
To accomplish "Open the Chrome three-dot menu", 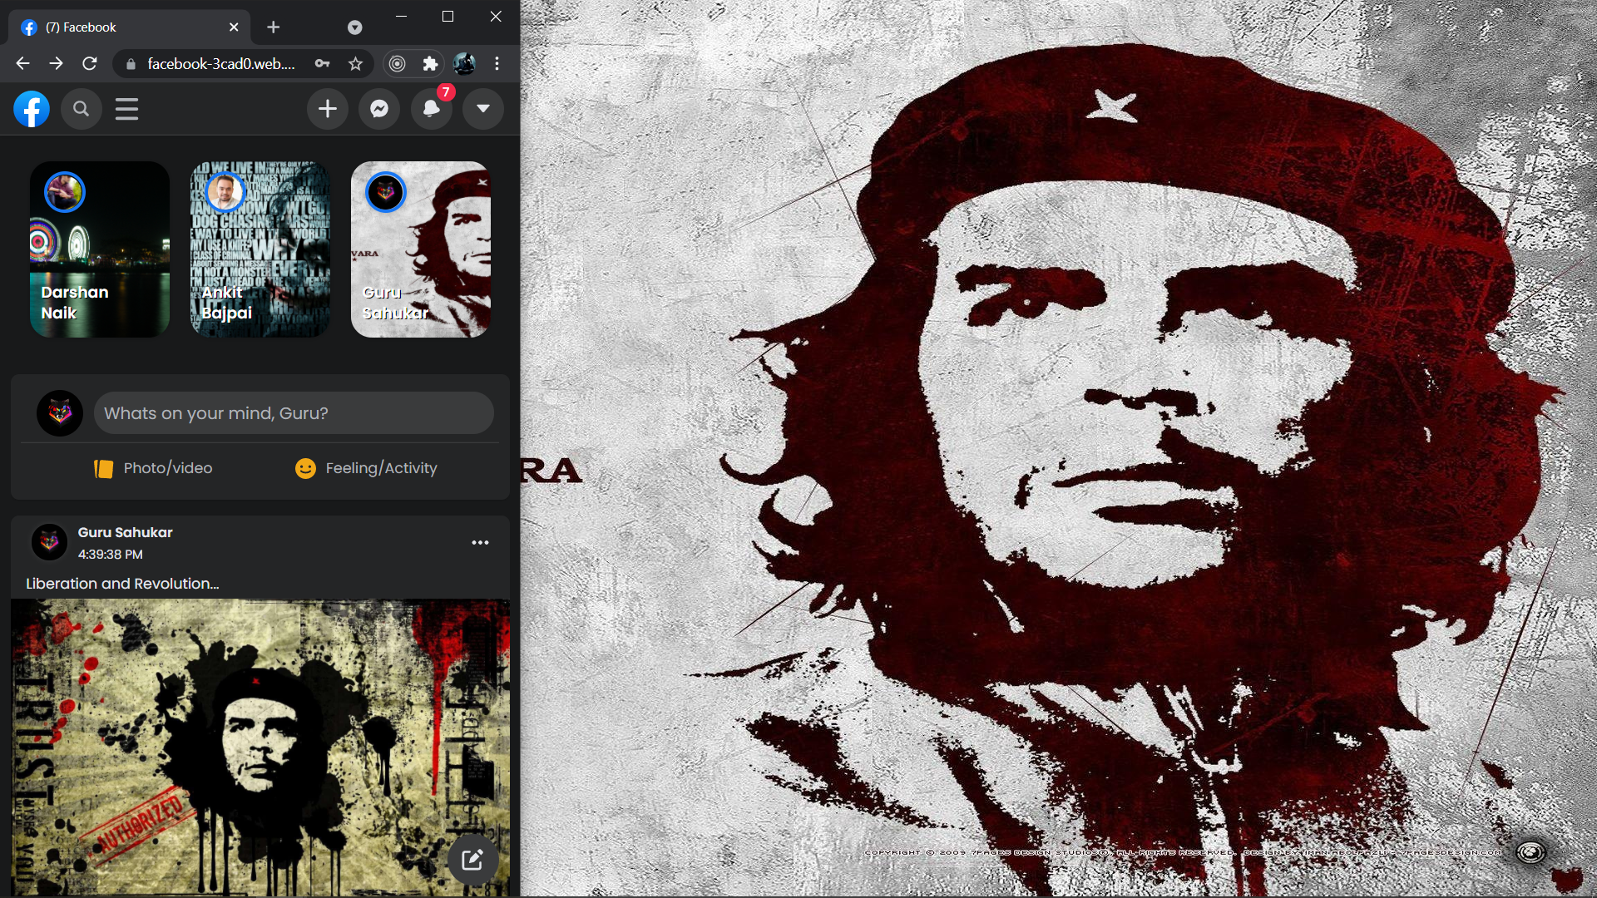I will coord(497,63).
